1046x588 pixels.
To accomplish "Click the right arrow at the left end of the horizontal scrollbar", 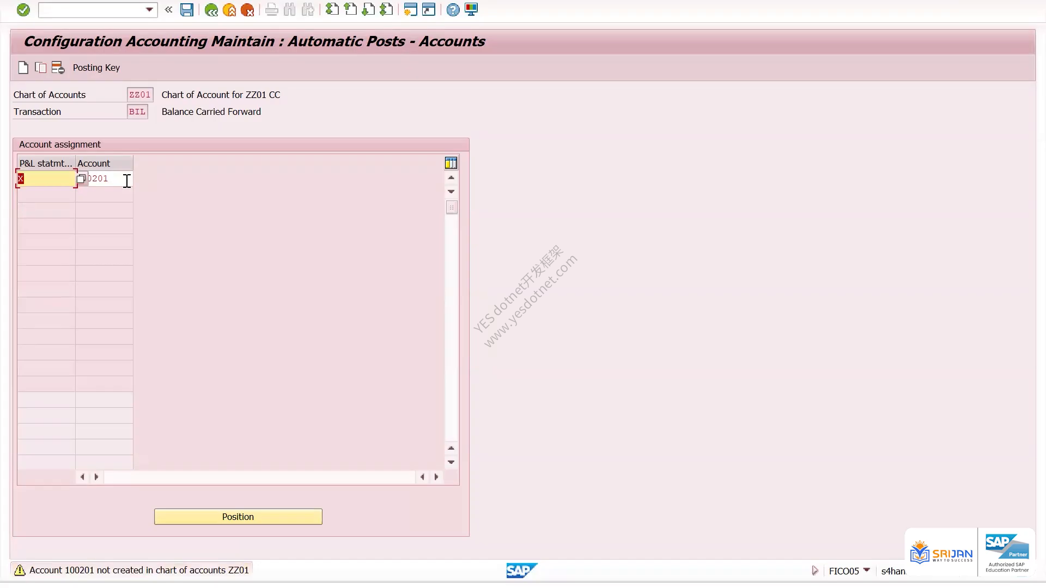I will (96, 477).
